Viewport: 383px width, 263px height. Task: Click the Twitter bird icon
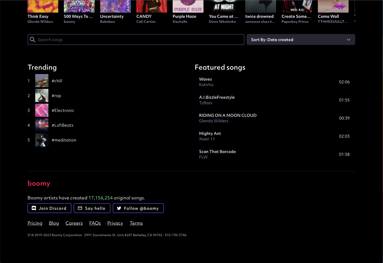click(119, 208)
